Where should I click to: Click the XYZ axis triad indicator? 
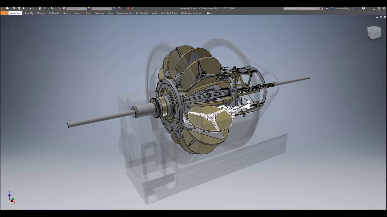coord(11,197)
